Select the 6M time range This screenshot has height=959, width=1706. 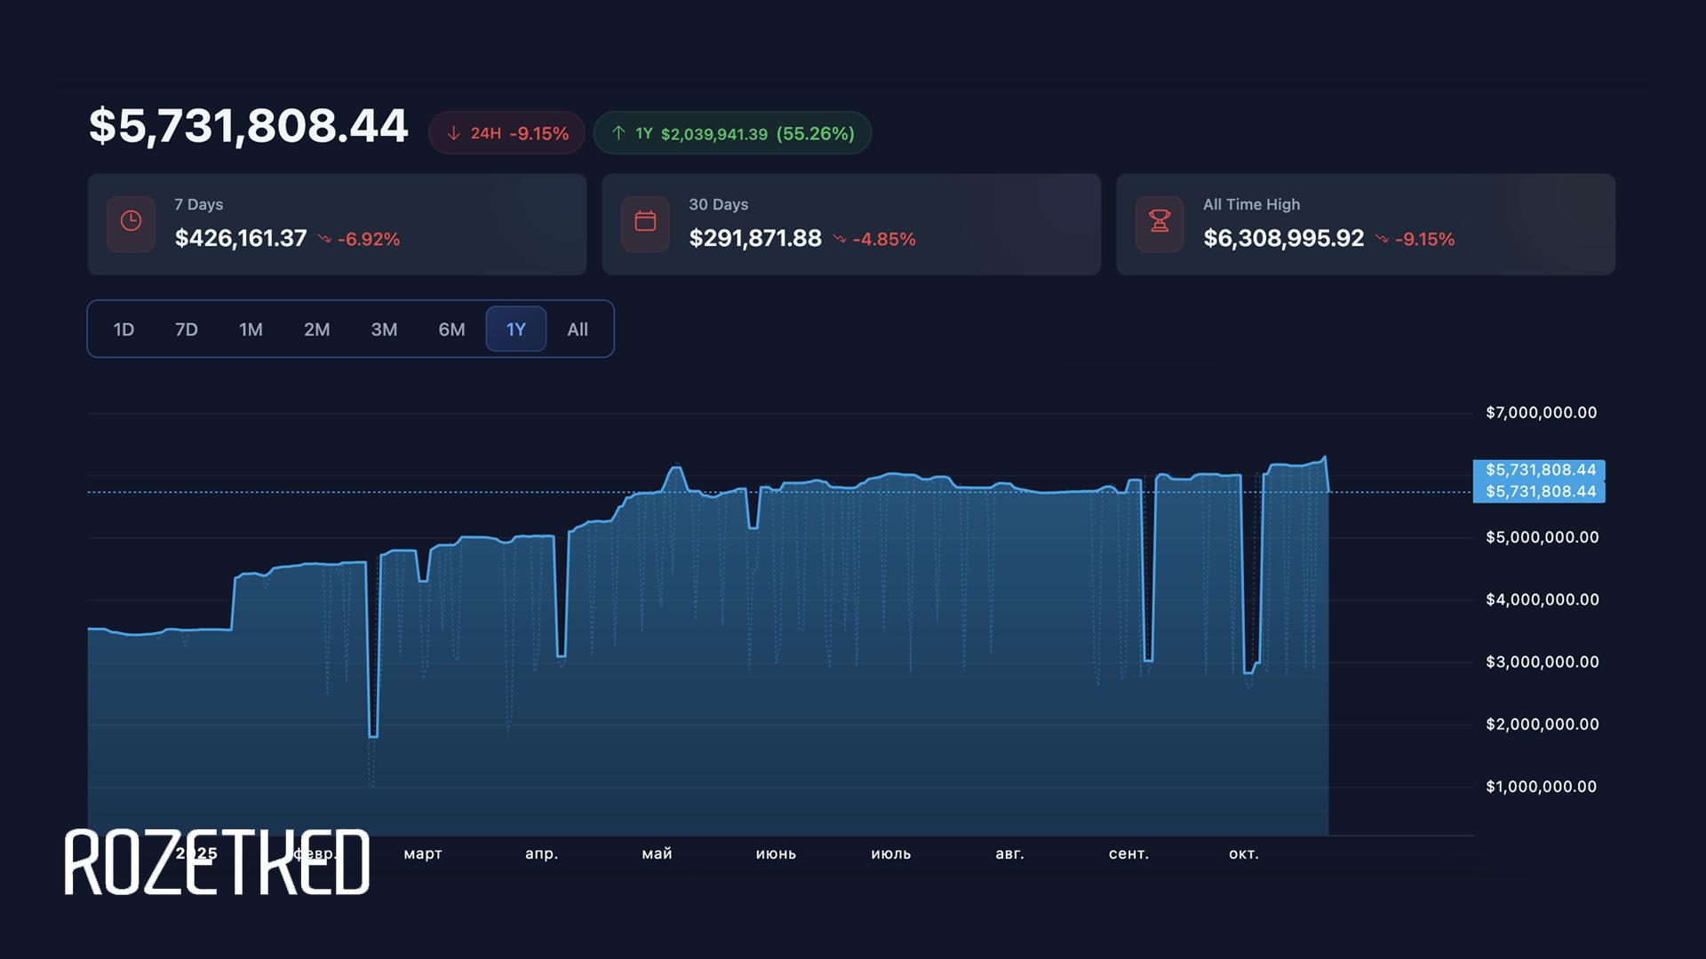click(451, 329)
